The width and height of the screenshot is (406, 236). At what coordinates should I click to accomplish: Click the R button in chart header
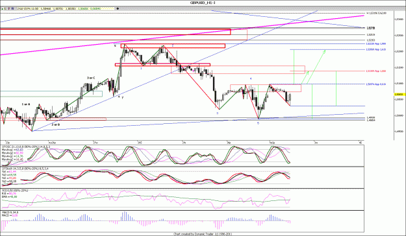13,8
